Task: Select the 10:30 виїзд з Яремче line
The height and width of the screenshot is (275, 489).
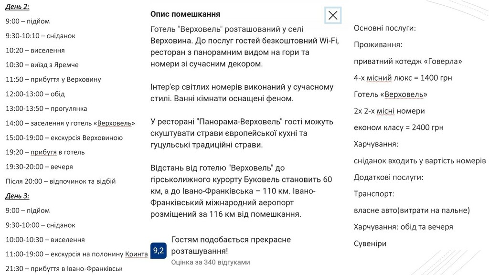Action: click(x=42, y=65)
